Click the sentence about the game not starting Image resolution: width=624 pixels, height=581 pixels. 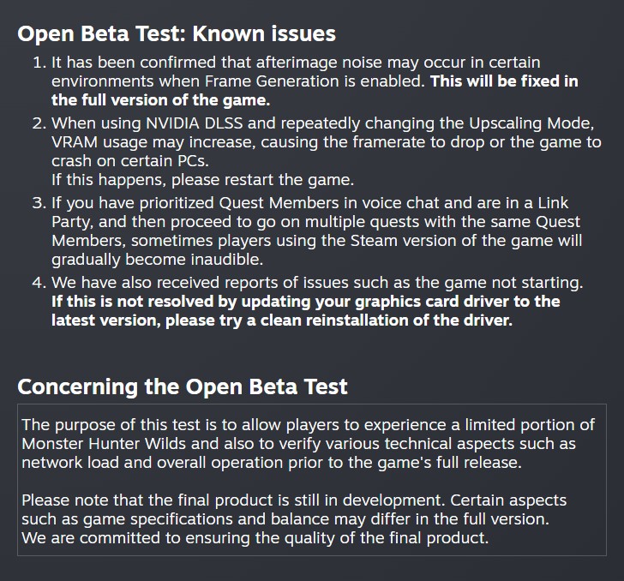click(317, 282)
